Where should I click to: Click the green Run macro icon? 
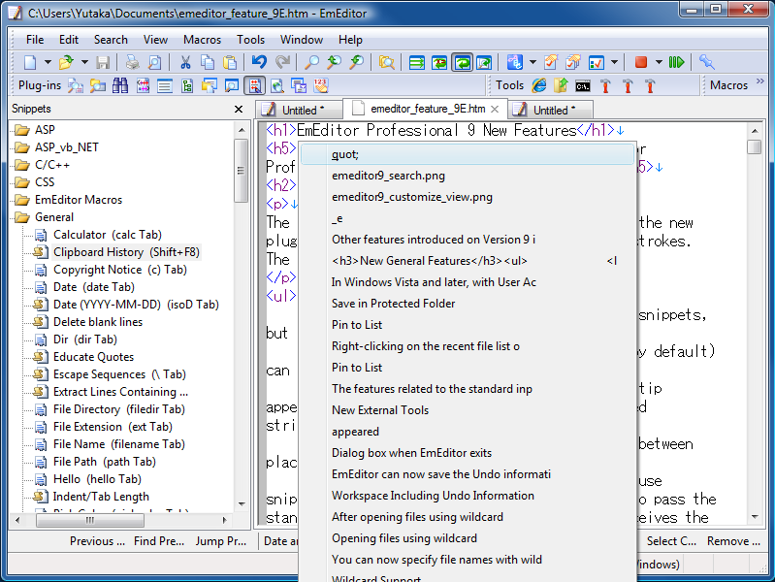coord(677,62)
